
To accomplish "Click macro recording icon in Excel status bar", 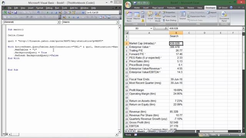I will (x=136, y=135).
